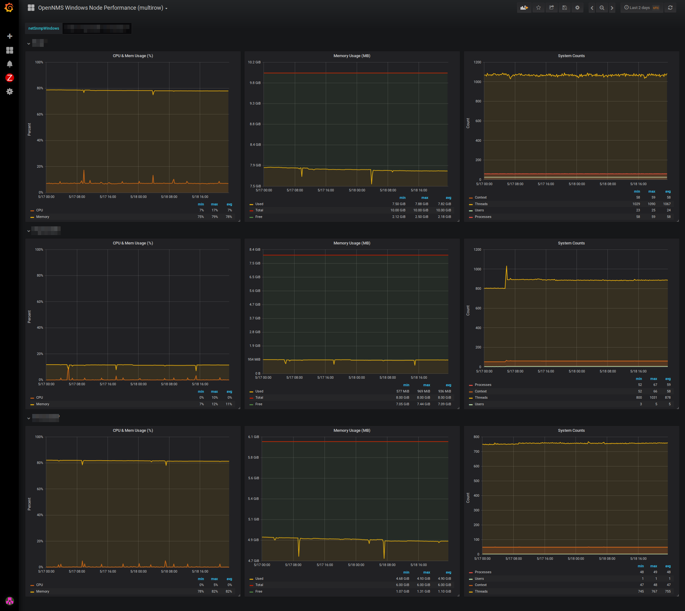Zoom out the time range
685x611 pixels.
click(602, 8)
